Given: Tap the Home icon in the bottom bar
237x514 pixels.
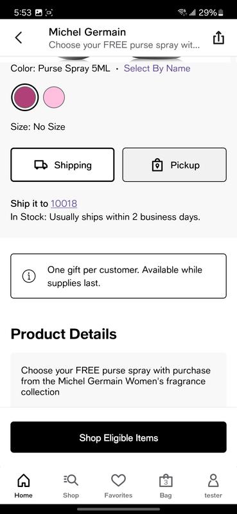Looking at the screenshot, I should click(23, 481).
